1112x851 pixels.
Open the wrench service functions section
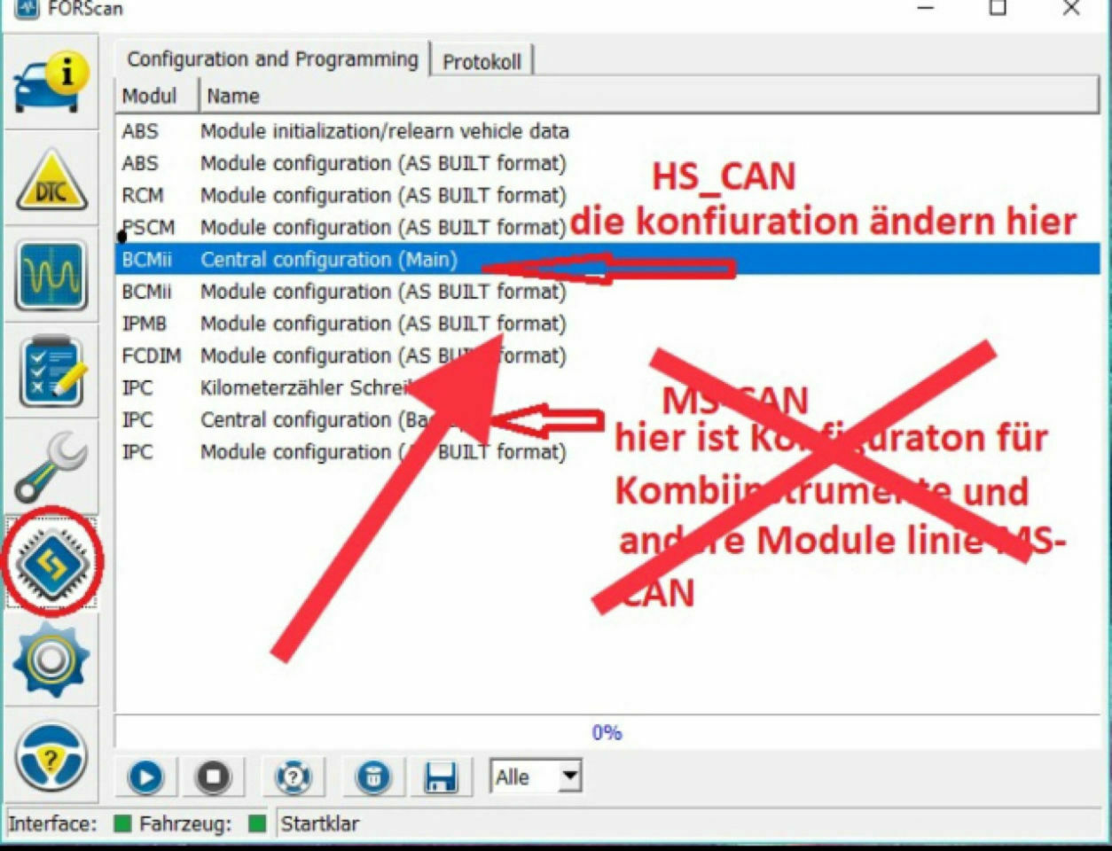pyautogui.click(x=51, y=467)
